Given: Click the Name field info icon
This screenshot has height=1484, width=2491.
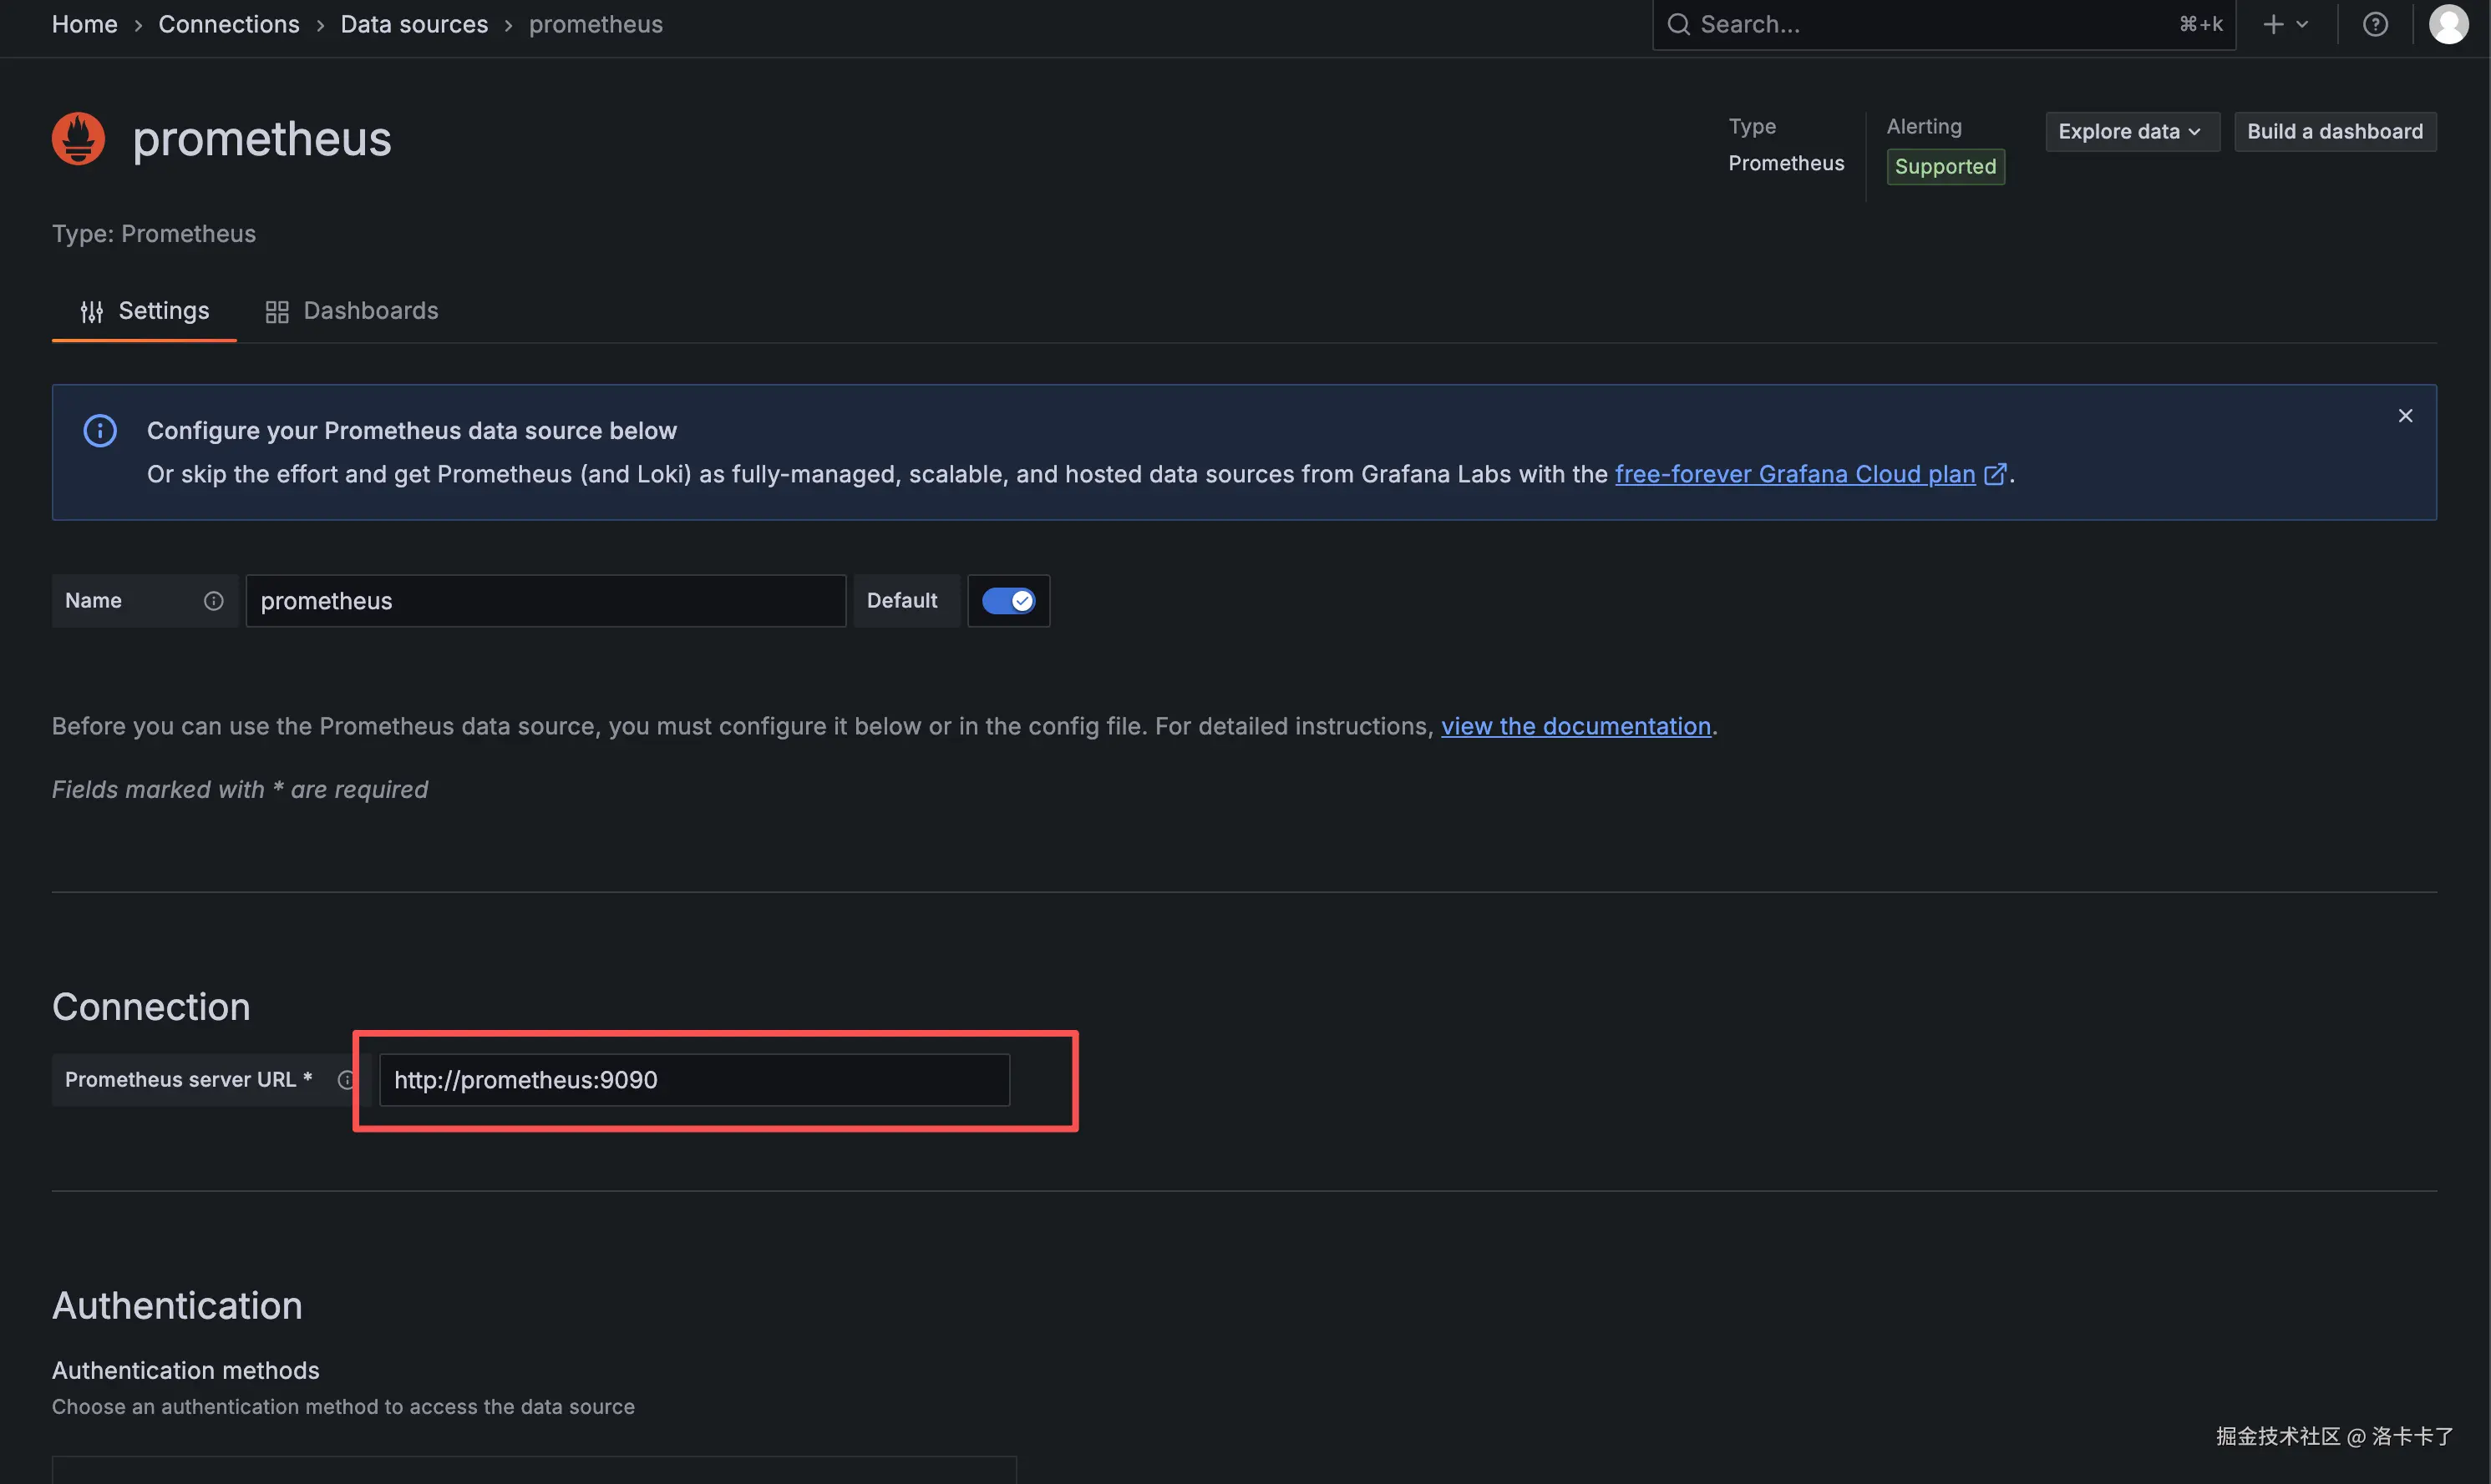Looking at the screenshot, I should [x=213, y=601].
